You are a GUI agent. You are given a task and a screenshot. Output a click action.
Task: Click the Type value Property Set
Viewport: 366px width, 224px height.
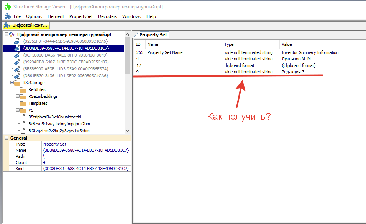pyautogui.click(x=54, y=144)
